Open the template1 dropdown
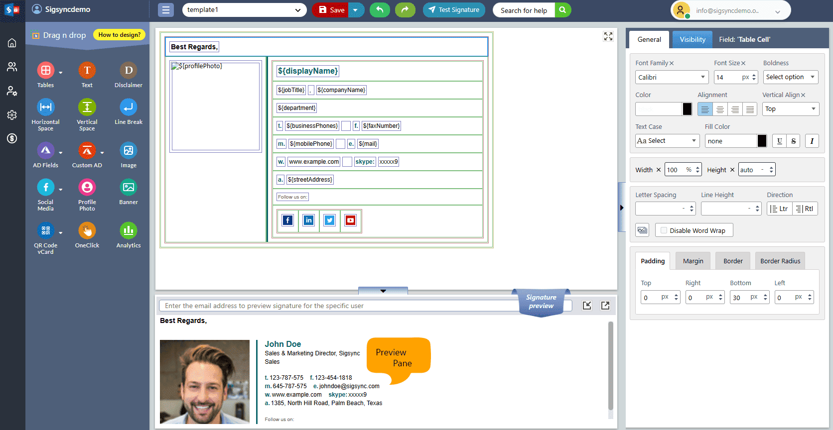The width and height of the screenshot is (833, 430). pyautogui.click(x=244, y=10)
